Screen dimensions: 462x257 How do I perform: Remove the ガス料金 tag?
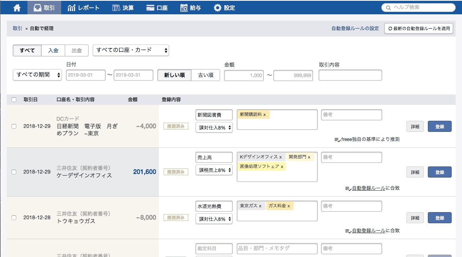(289, 206)
